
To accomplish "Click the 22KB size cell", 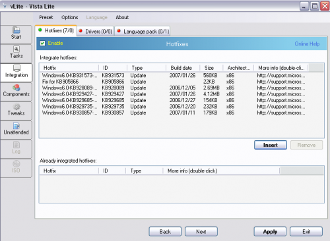I will [x=209, y=82].
